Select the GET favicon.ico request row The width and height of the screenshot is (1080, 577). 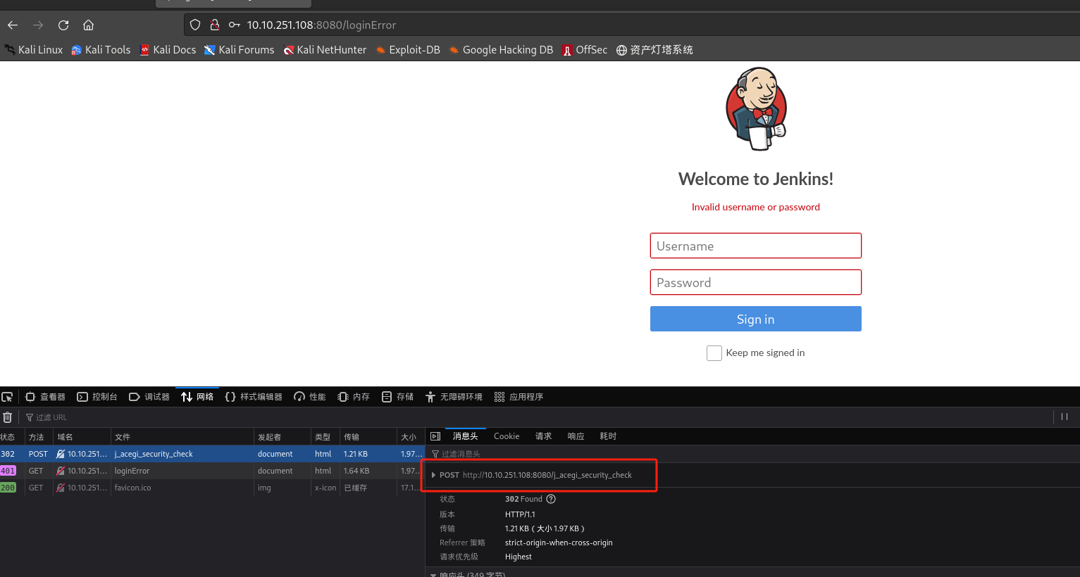(x=212, y=488)
